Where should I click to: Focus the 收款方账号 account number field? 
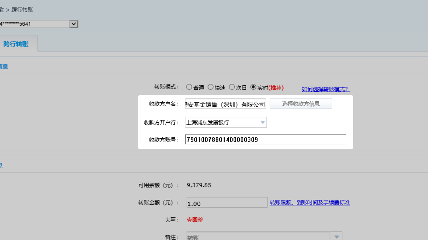(x=265, y=140)
